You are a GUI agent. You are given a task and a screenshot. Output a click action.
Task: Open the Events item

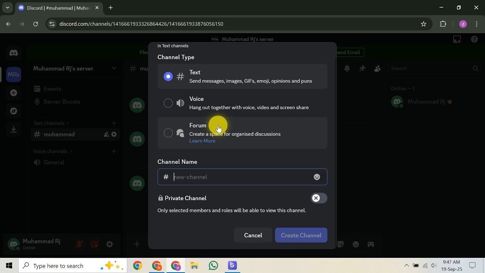pos(76,89)
